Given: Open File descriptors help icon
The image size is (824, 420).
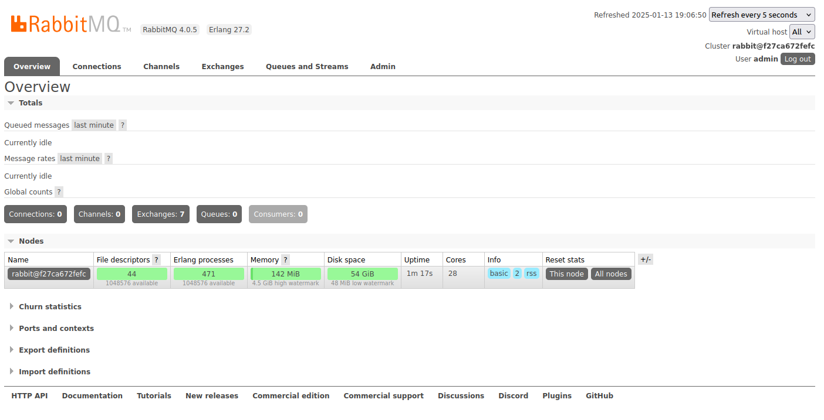Looking at the screenshot, I should click(157, 260).
